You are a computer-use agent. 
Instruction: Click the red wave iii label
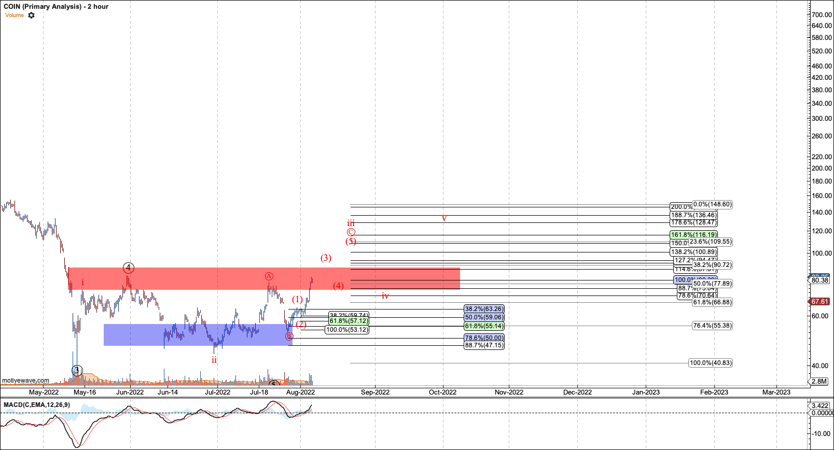click(x=351, y=223)
